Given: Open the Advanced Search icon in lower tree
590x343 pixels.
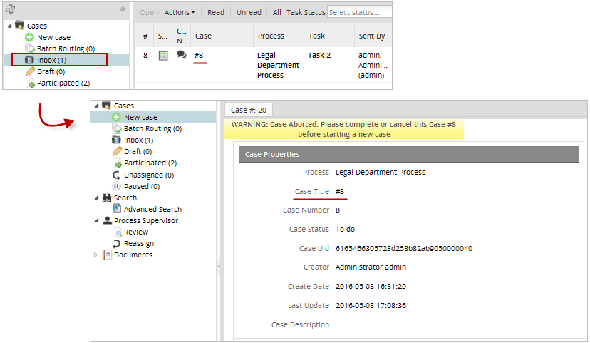Looking at the screenshot, I should [117, 209].
